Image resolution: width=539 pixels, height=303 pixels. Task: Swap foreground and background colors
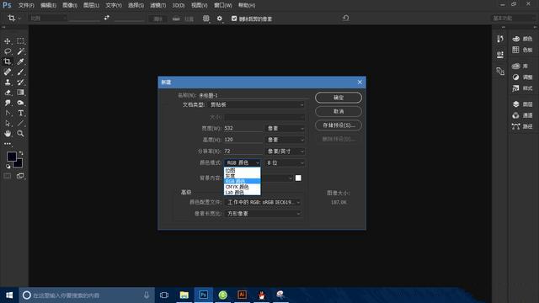point(21,153)
